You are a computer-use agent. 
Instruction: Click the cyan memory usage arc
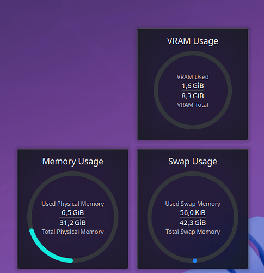(x=44, y=252)
